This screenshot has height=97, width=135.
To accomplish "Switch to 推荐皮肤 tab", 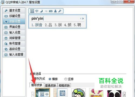I will 37,85.
